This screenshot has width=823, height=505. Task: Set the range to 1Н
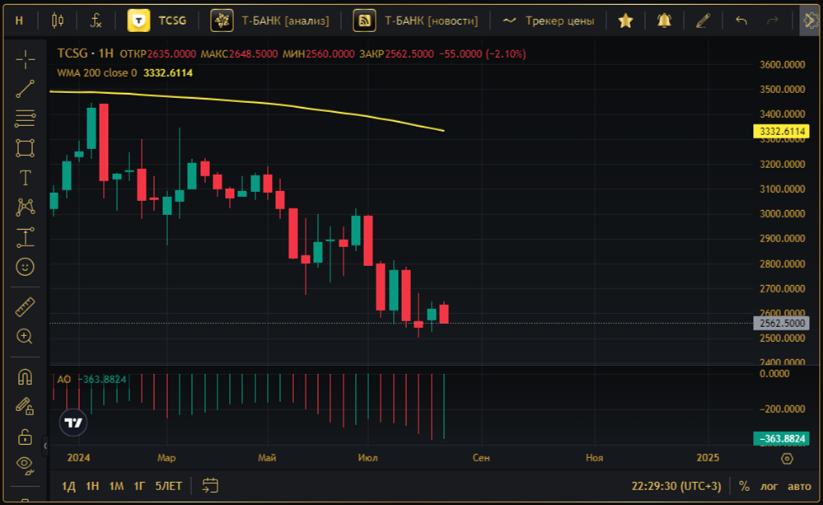pos(92,486)
